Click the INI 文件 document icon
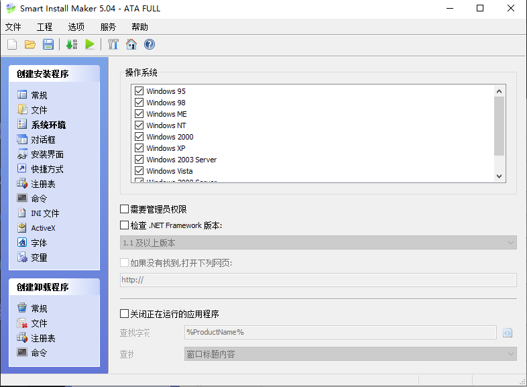This screenshot has width=527, height=387. [x=22, y=213]
